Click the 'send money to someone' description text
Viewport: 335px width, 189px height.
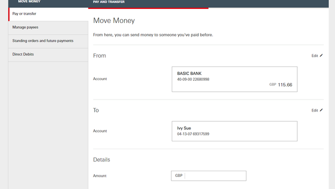click(x=153, y=35)
